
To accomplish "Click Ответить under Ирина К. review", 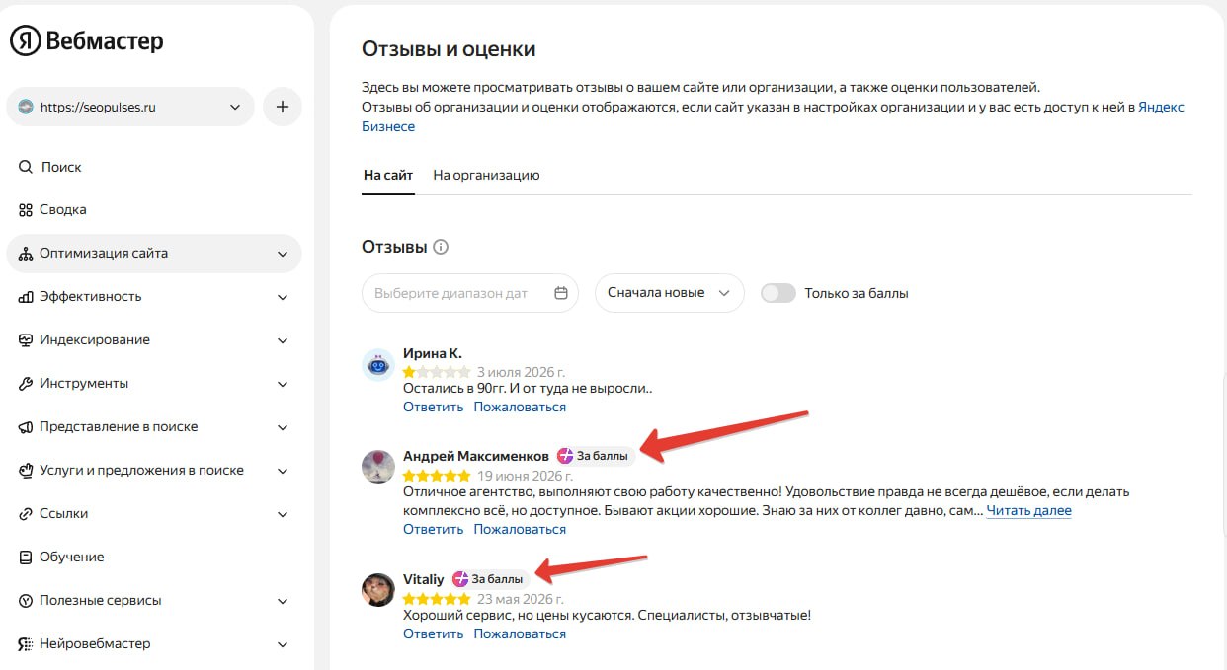I will (x=433, y=407).
